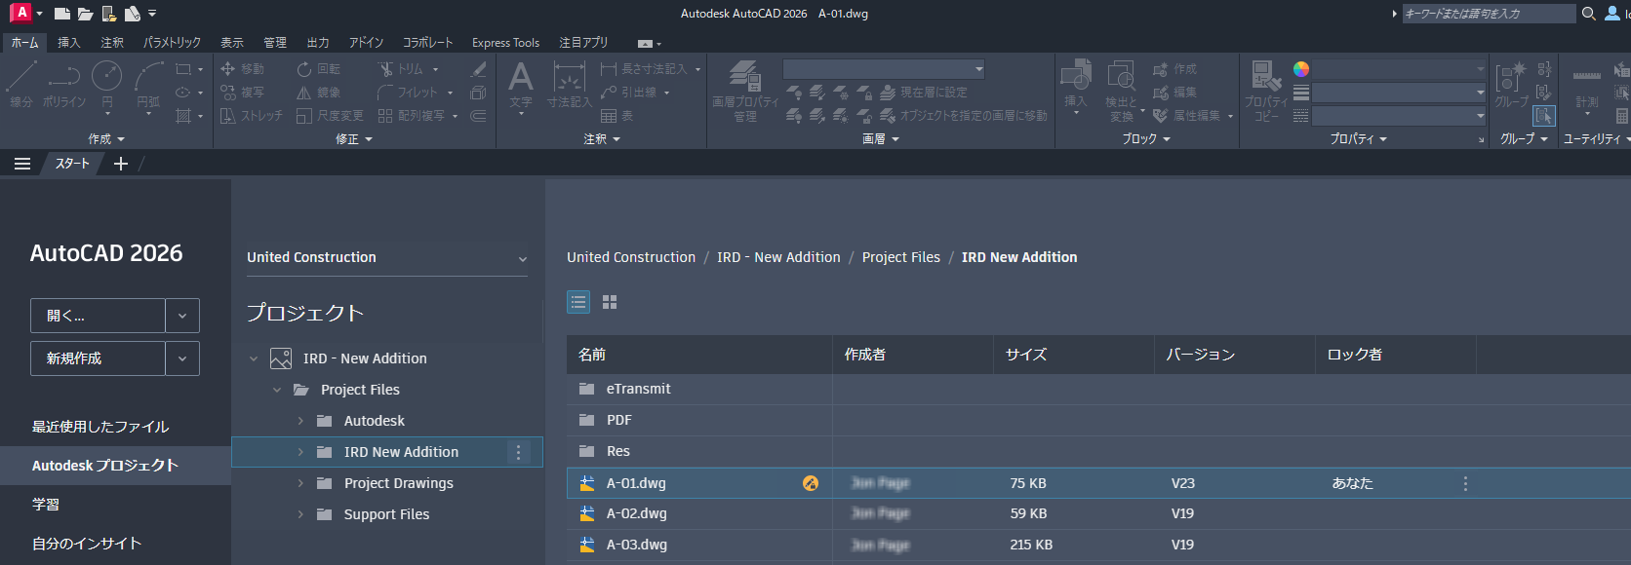Open 自分のインサイト in the sidebar
This screenshot has height=565, width=1631.
87,544
